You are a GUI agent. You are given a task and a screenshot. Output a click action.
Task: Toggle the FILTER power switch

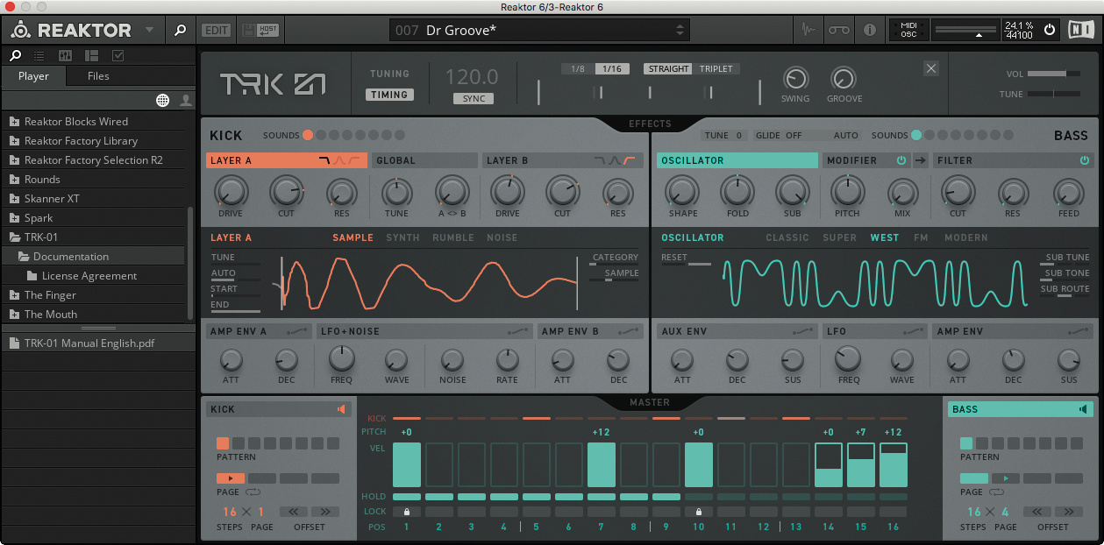click(1084, 160)
